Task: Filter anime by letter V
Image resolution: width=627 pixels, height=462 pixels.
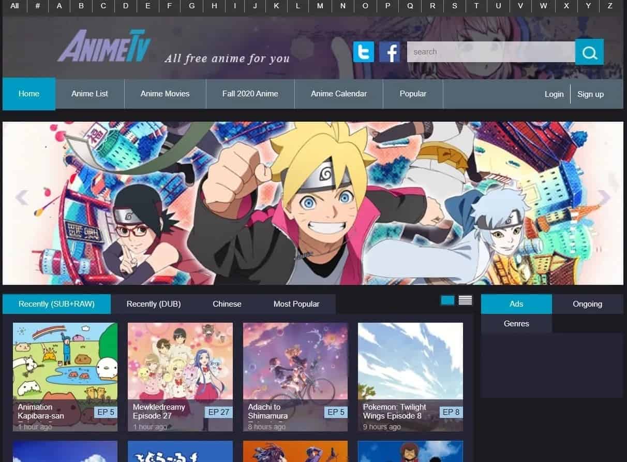Action: (520, 6)
